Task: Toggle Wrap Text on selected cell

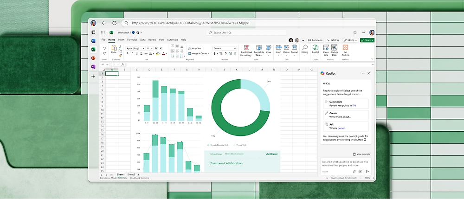Action: click(x=194, y=48)
